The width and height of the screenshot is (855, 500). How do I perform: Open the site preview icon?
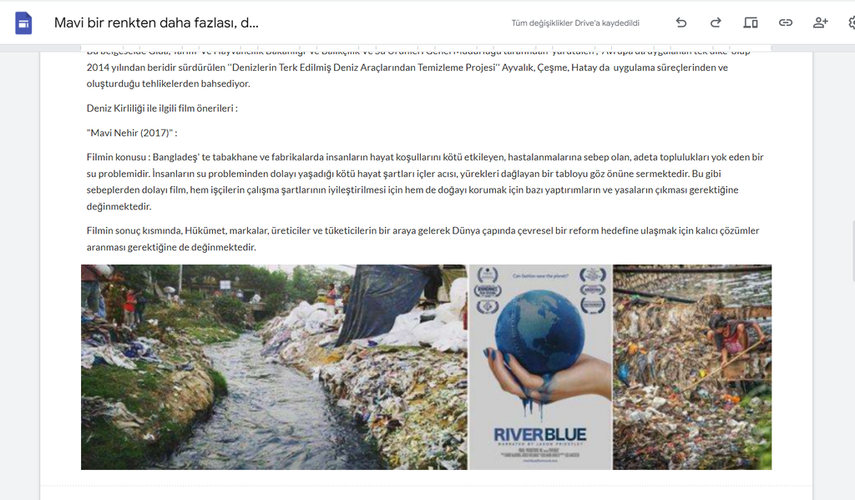point(751,23)
